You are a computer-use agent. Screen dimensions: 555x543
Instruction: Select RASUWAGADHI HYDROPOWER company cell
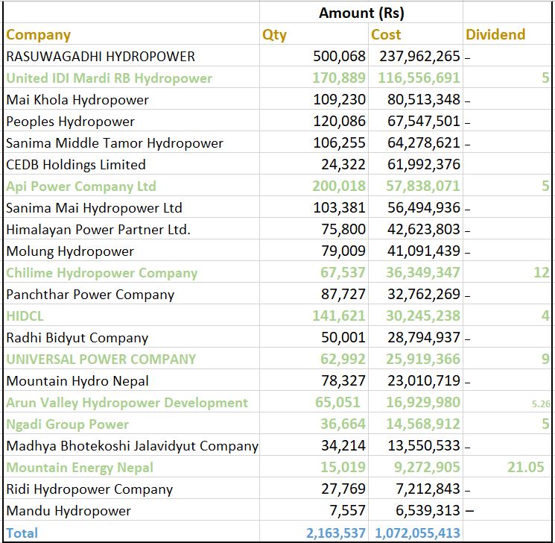point(101,57)
